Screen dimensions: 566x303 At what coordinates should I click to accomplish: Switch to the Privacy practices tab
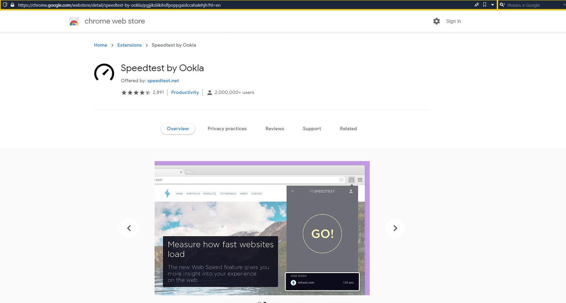click(227, 129)
